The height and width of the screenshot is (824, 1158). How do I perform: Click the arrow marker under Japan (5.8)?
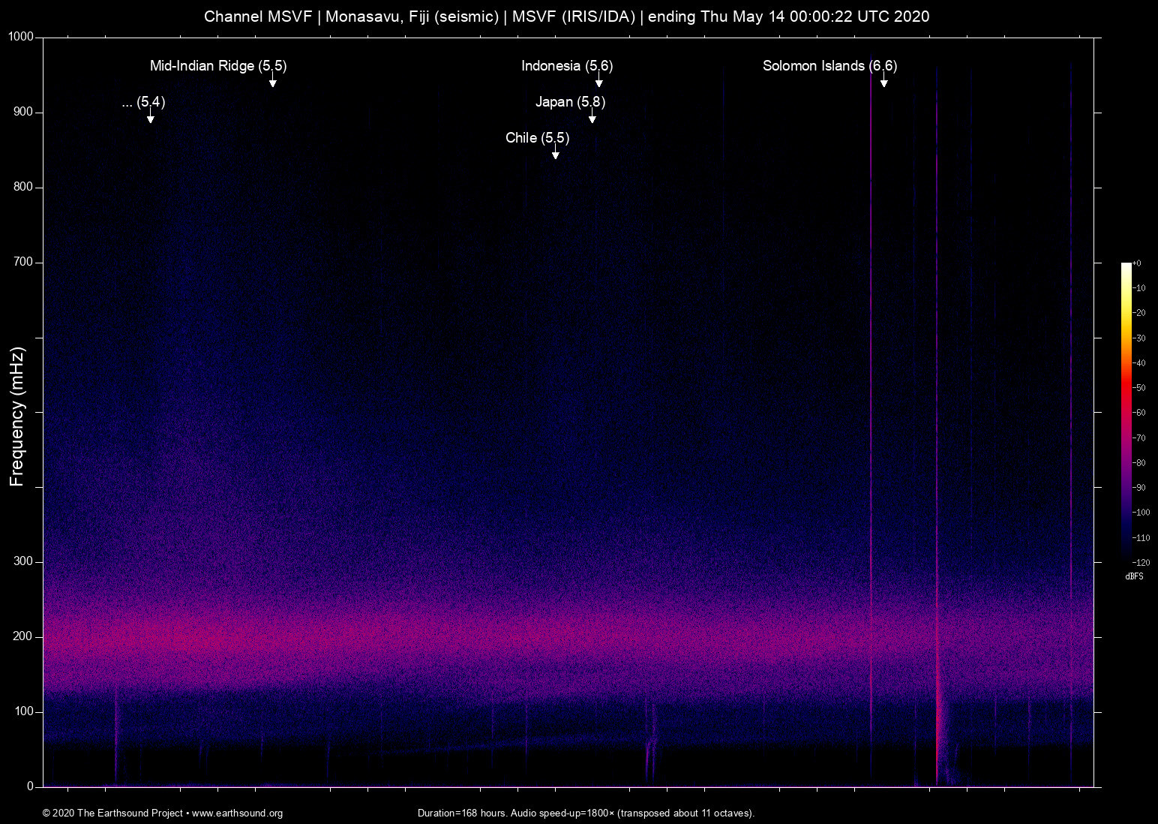tap(592, 119)
